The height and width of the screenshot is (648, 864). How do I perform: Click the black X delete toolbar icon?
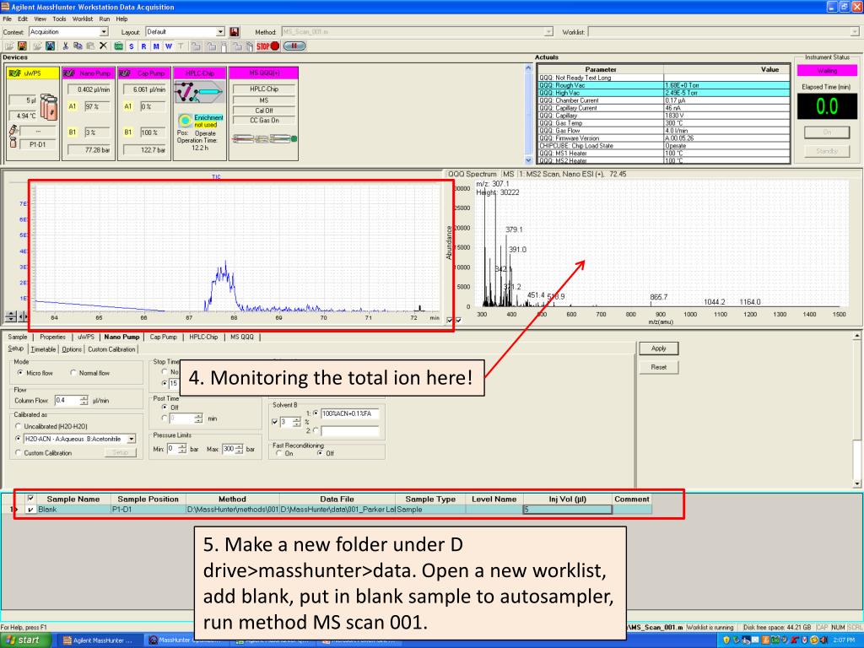[102, 46]
